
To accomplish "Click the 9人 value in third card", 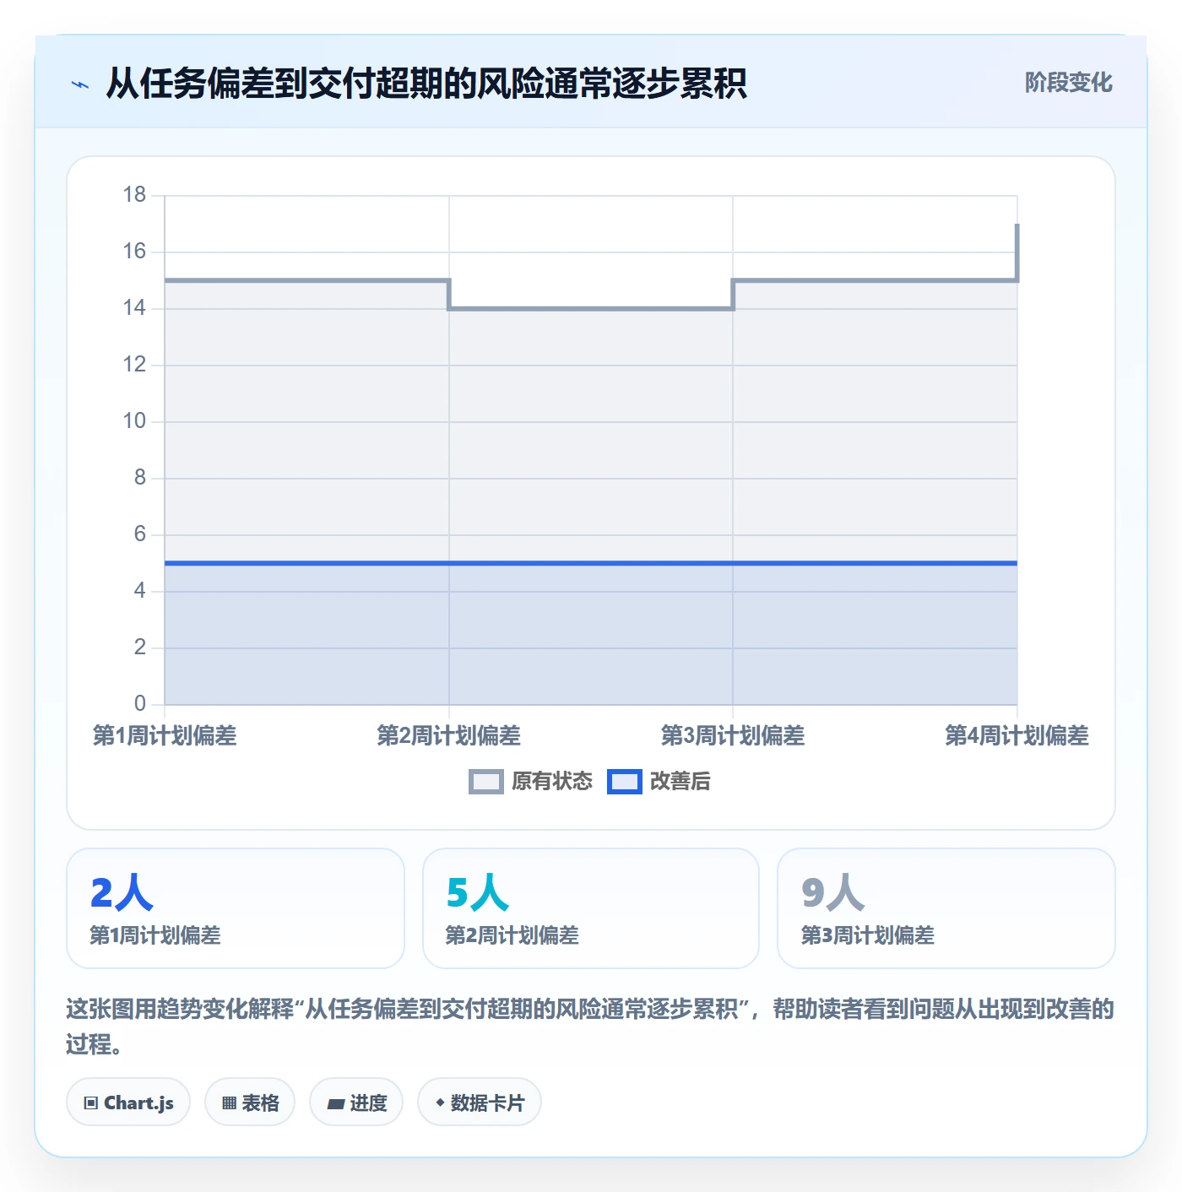I will (x=833, y=892).
